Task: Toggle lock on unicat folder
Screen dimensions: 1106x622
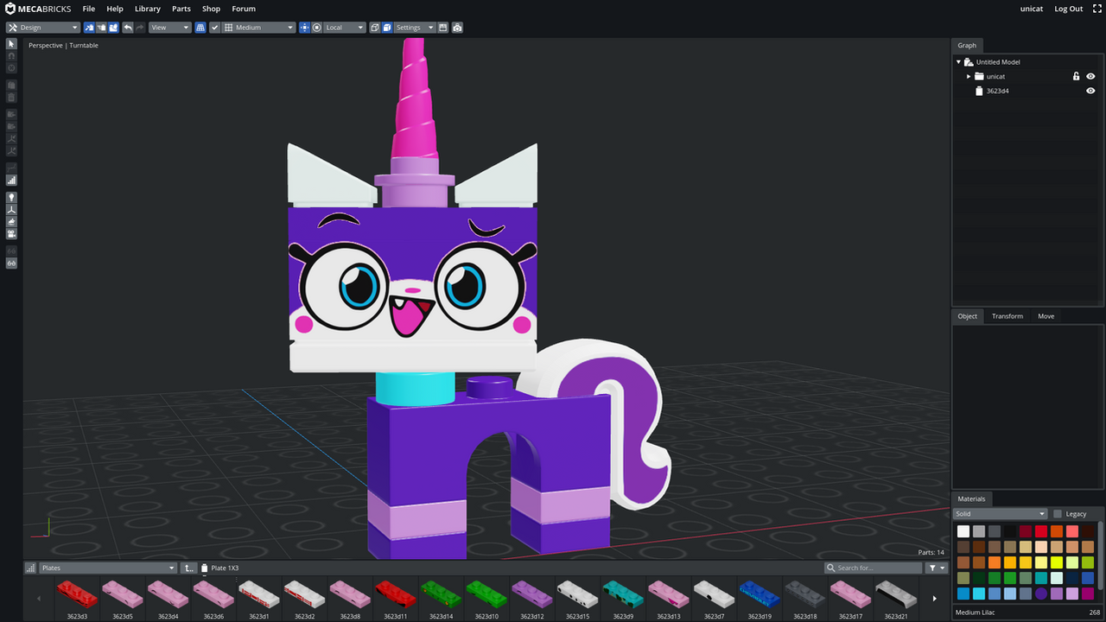Action: coord(1076,76)
